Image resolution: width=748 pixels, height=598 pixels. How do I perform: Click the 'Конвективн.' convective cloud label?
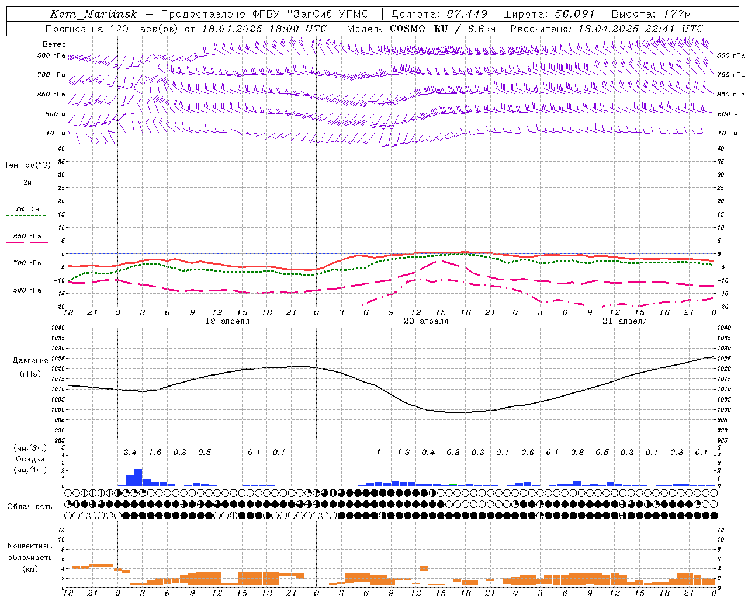pyautogui.click(x=30, y=546)
